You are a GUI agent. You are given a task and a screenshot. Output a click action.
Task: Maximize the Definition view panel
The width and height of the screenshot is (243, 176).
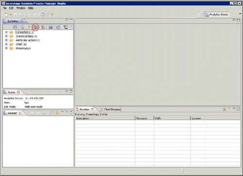pyautogui.click(x=71, y=20)
